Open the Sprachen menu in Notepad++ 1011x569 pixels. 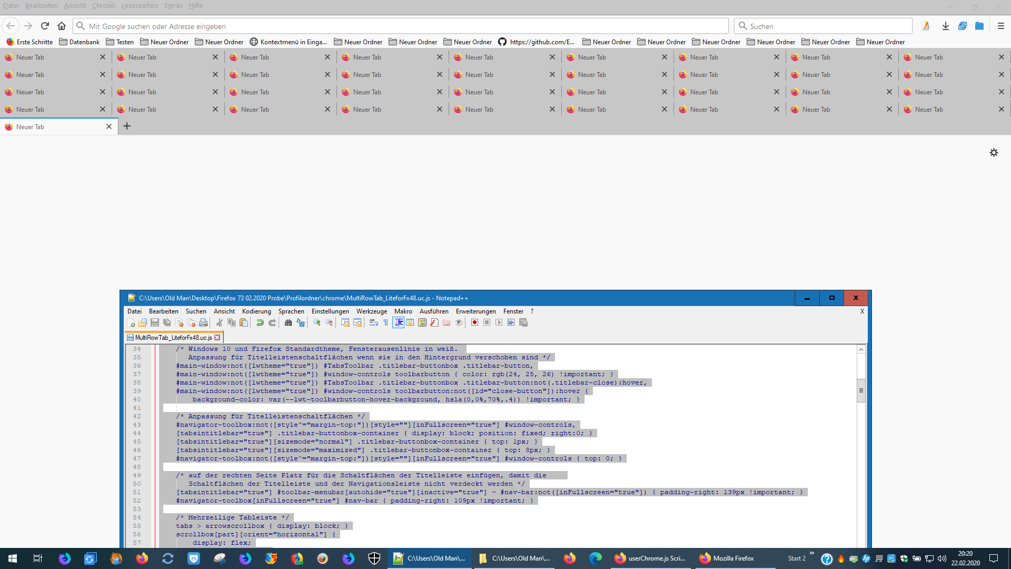tap(291, 311)
